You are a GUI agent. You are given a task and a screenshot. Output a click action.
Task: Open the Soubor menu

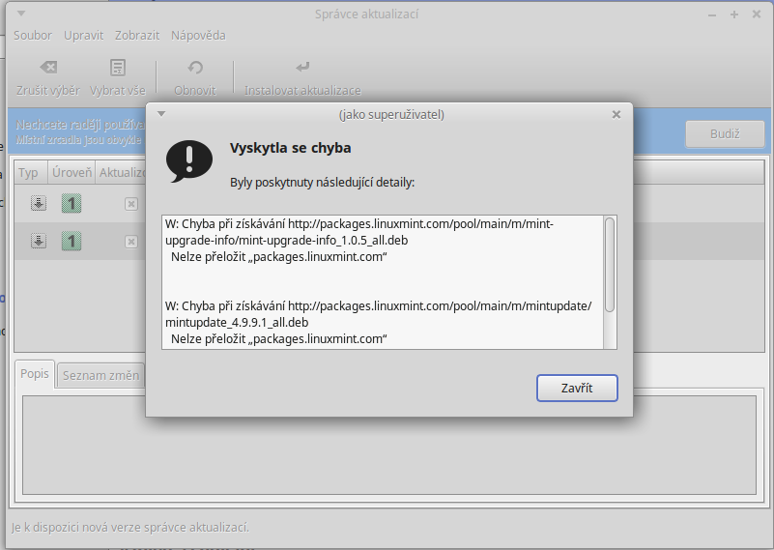pyautogui.click(x=33, y=36)
